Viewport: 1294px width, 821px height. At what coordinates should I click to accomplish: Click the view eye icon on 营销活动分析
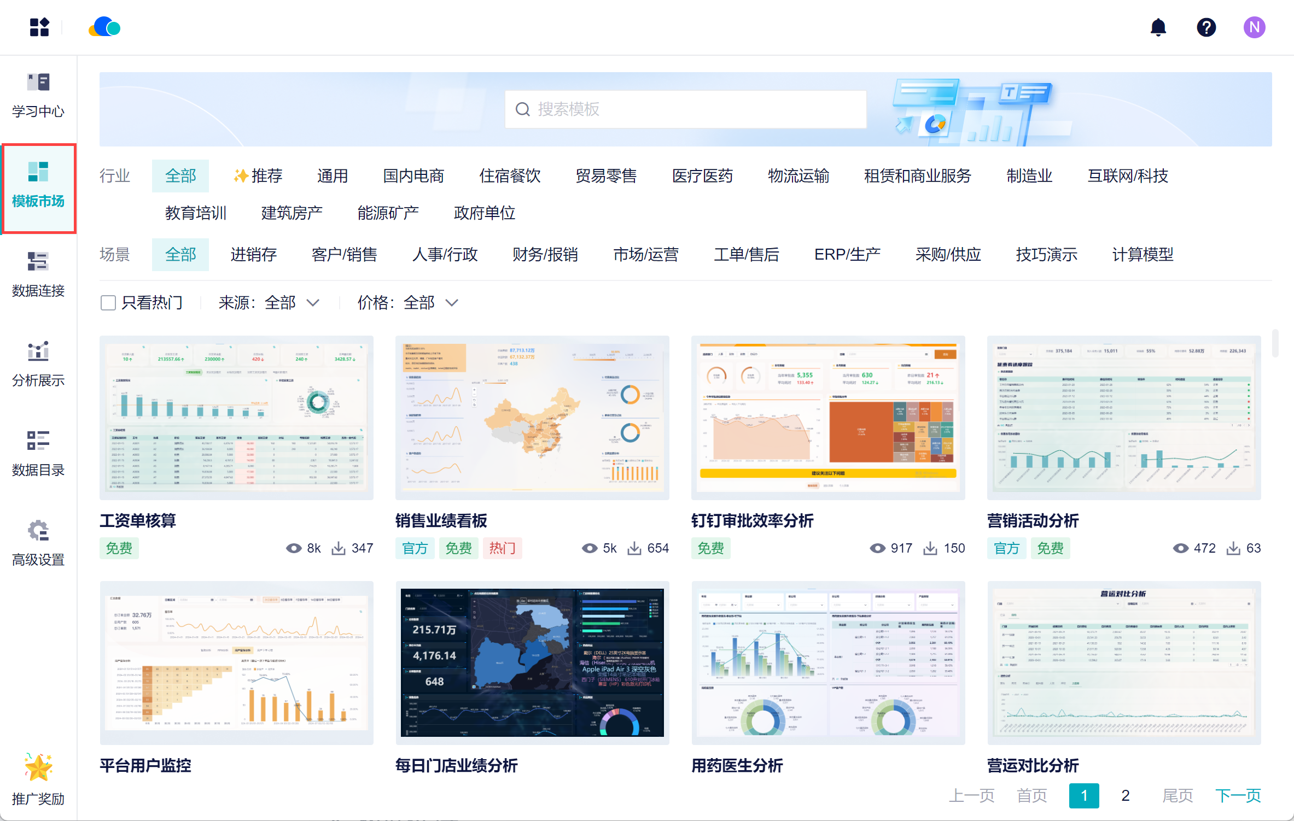[1181, 548]
